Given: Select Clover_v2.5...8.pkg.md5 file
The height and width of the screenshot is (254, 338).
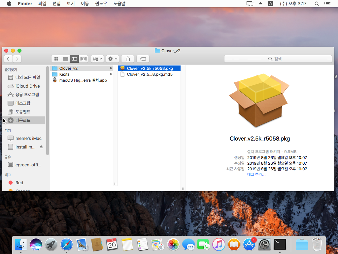Looking at the screenshot, I should coord(149,74).
